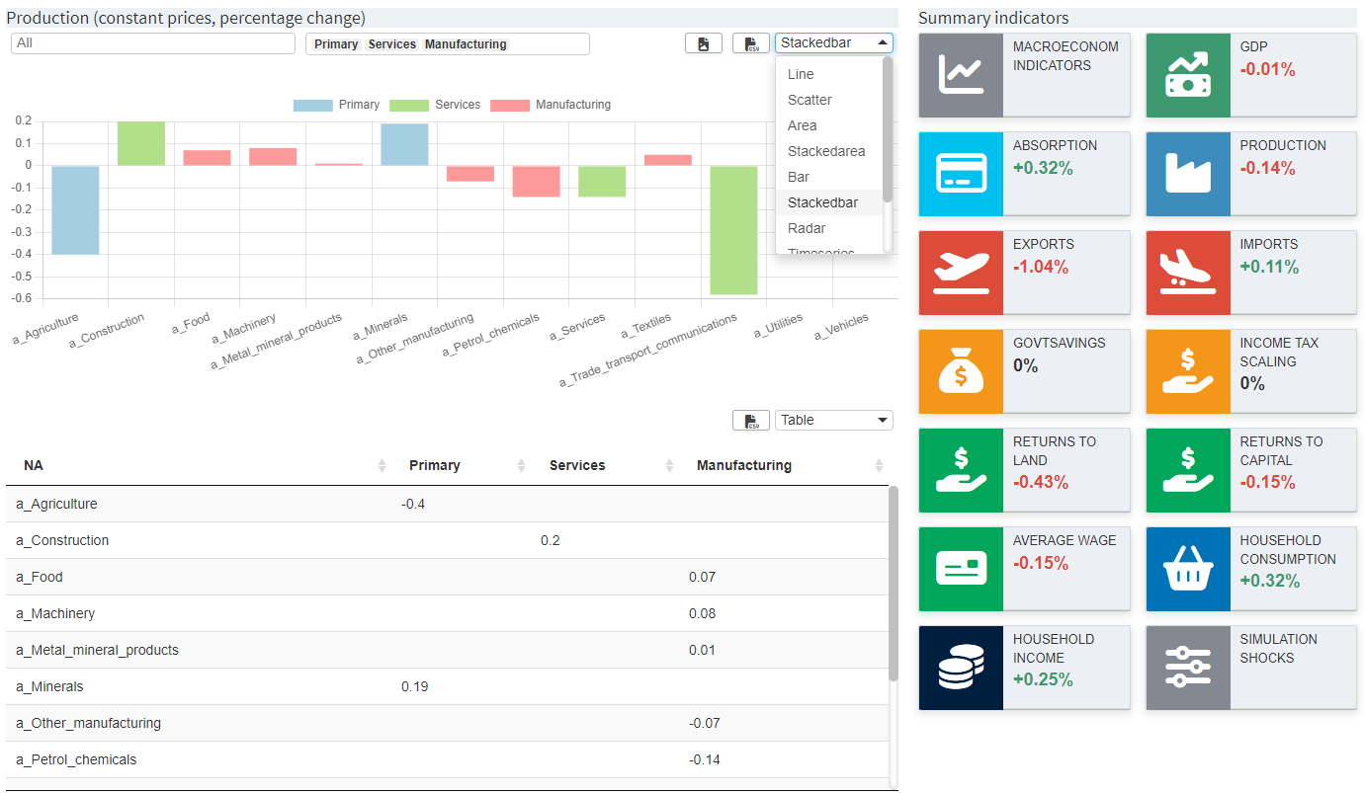Click the All sector filter input field

click(x=152, y=43)
